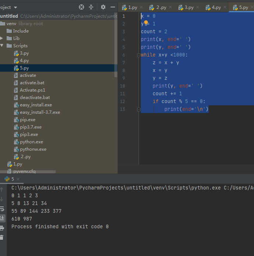Select 2.py in the project tree

25,157
